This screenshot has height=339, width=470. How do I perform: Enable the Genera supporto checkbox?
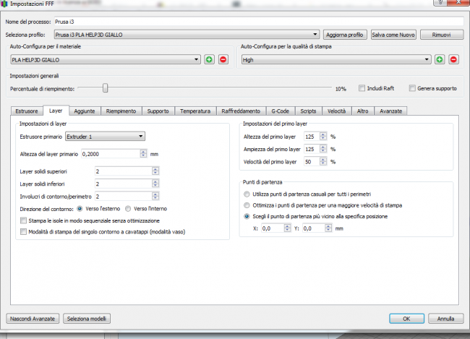[412, 89]
